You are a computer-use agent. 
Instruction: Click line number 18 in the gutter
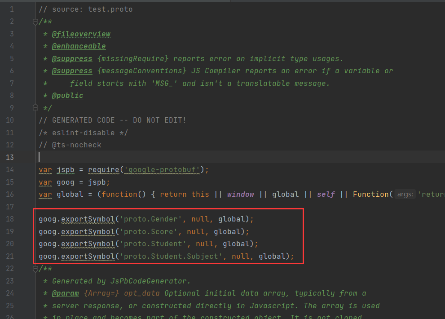point(10,219)
